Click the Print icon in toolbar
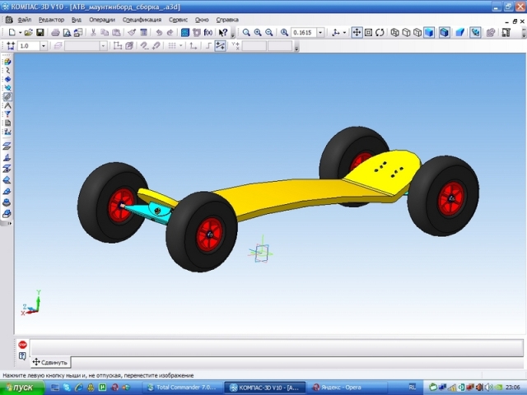Image resolution: width=527 pixels, height=395 pixels. point(55,32)
